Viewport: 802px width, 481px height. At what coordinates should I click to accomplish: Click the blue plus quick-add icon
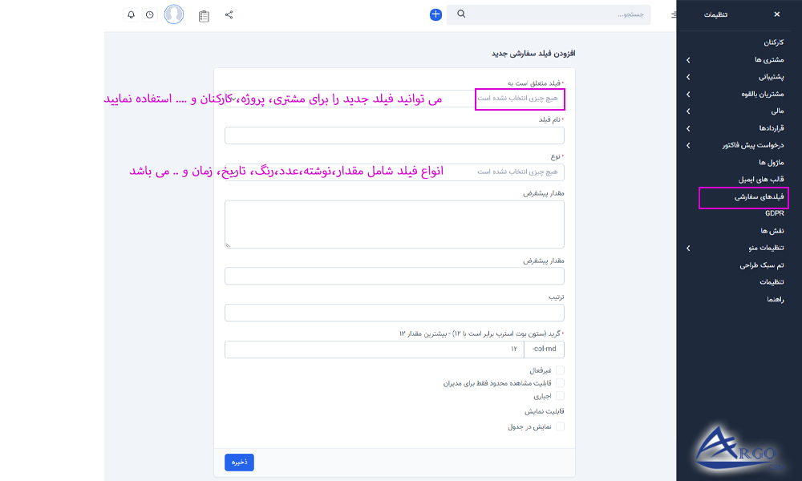[x=435, y=14]
